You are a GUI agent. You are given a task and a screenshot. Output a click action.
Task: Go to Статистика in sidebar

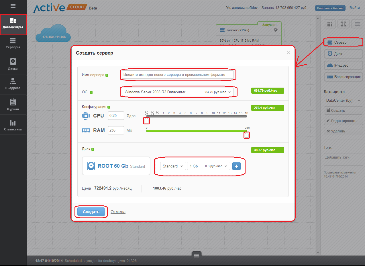point(13,125)
